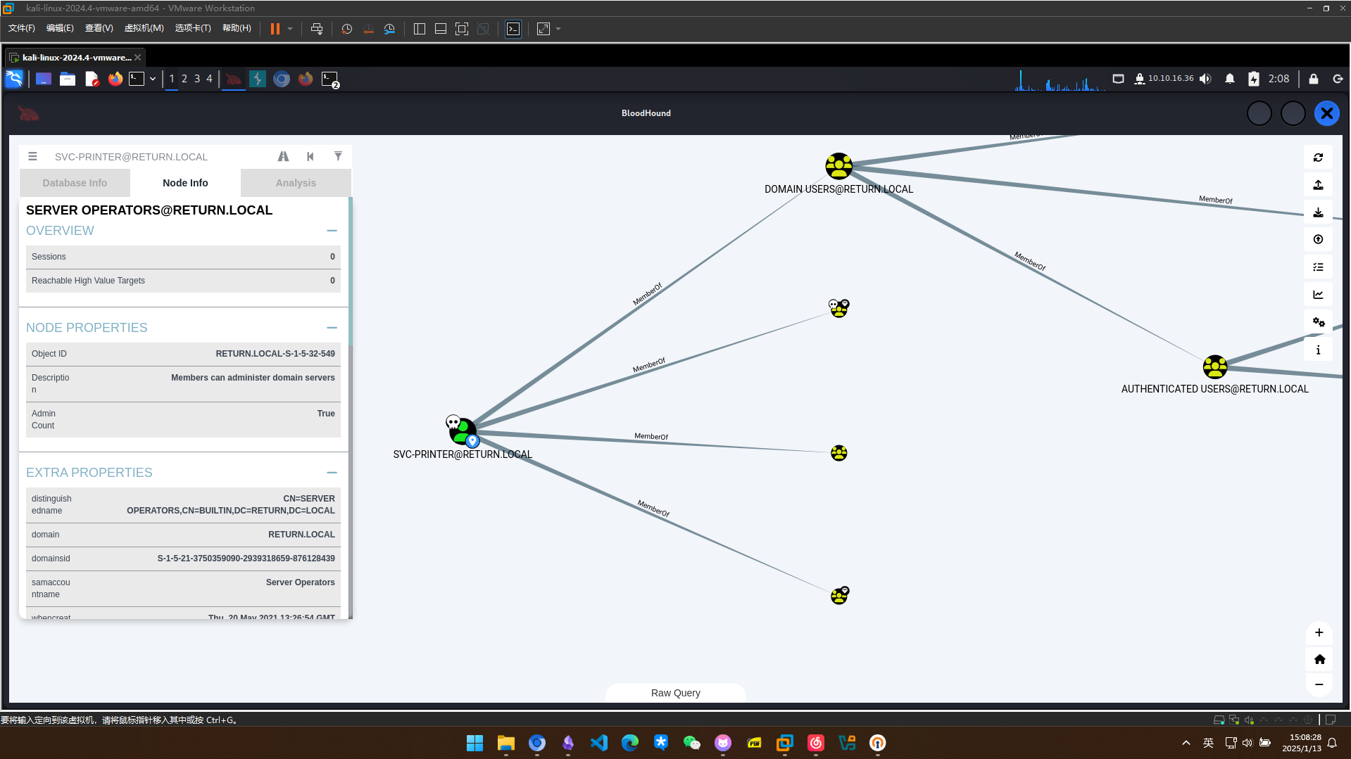Select the AUTHENTICATED USERS@RETURN.LOCAL group node
Image resolution: width=1351 pixels, height=759 pixels.
point(1214,366)
